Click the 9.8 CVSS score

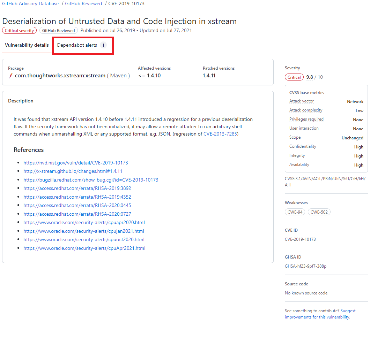(x=309, y=77)
